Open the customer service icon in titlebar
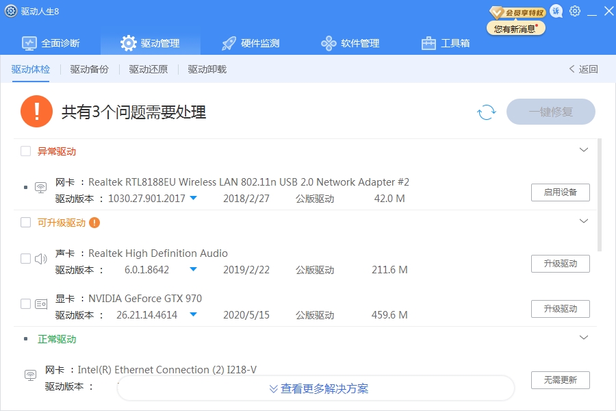The height and width of the screenshot is (411, 616). click(556, 10)
